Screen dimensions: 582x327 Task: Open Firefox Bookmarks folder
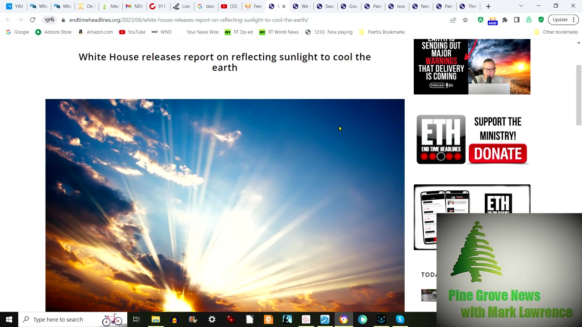click(382, 32)
